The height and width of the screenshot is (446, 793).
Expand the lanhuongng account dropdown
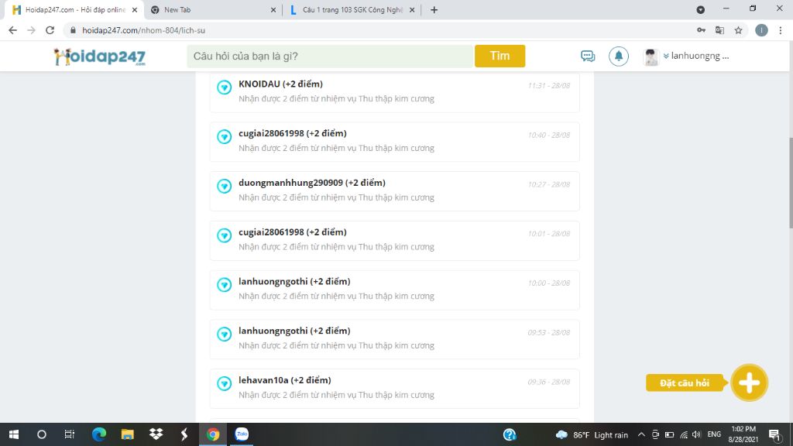click(x=696, y=56)
